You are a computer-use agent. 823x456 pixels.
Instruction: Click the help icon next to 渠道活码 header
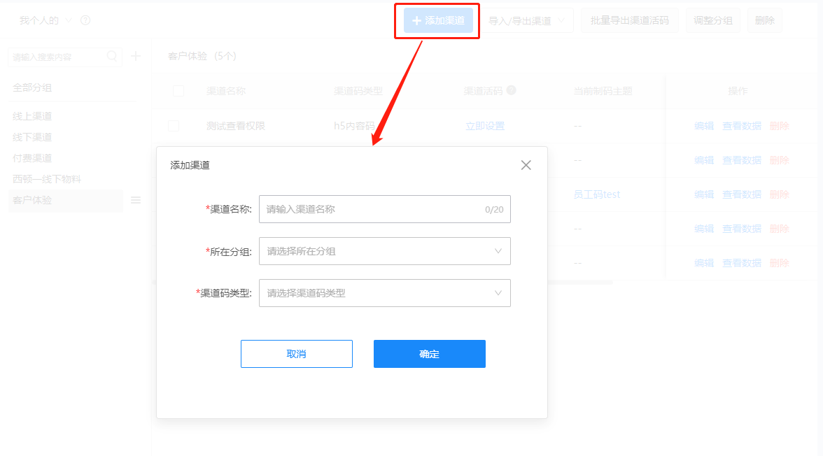click(511, 90)
